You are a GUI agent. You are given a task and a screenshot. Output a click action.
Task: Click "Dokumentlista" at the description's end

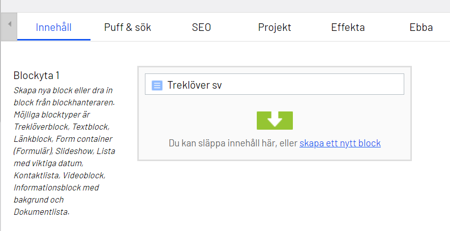tap(41, 212)
